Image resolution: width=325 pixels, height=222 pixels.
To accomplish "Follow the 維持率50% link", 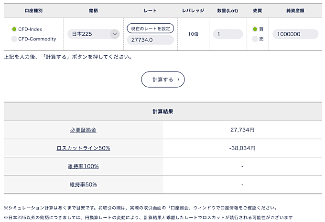I will coord(83,184).
